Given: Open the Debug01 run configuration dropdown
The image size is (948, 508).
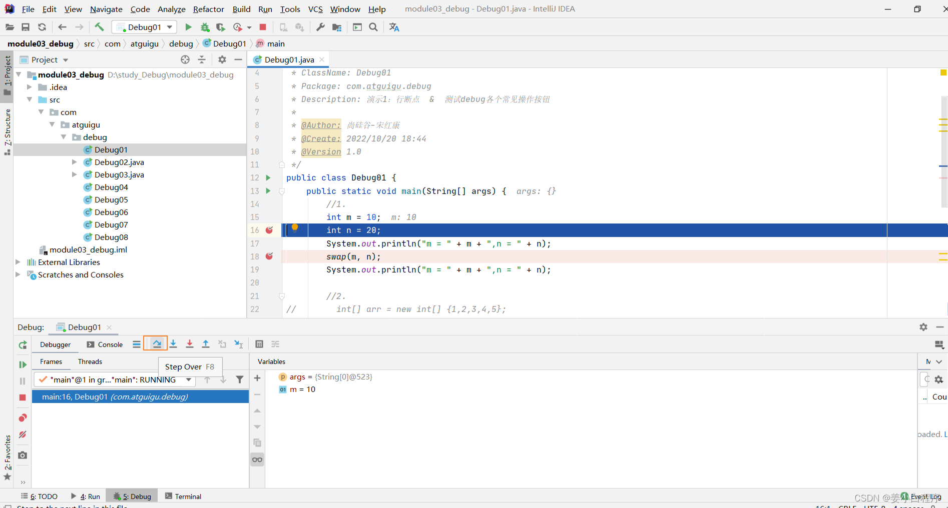Looking at the screenshot, I should tap(144, 27).
